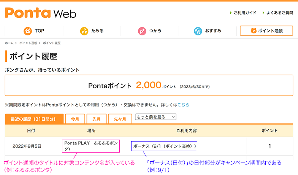Screen dimensions: 298x175
Task: Click the Ponta face icon in ポイント通帳
Action: tap(254, 30)
